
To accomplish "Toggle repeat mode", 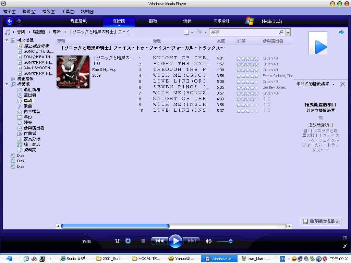I will pyautogui.click(x=128, y=241).
